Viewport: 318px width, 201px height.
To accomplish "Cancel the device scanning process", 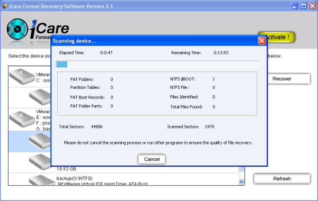I will pos(152,159).
